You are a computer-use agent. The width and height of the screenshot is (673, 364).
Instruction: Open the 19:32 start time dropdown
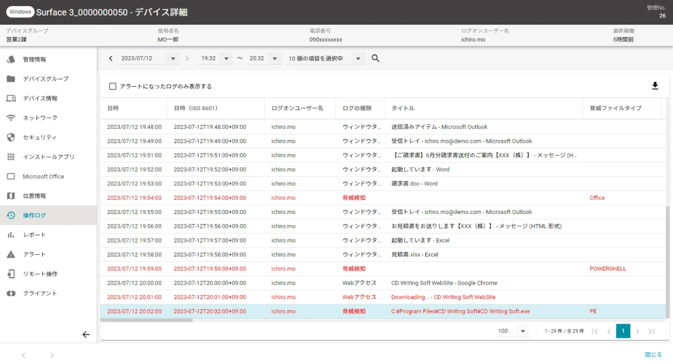216,58
